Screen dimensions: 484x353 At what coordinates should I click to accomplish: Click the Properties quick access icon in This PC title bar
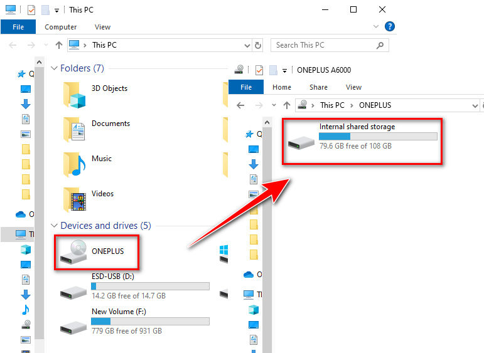coord(31,10)
